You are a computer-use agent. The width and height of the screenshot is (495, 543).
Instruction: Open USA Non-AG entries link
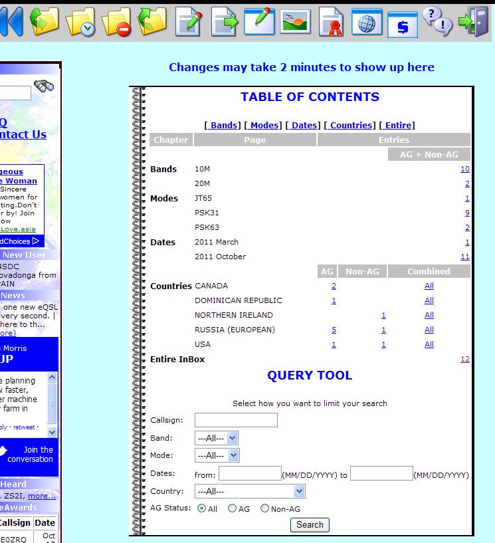[383, 344]
